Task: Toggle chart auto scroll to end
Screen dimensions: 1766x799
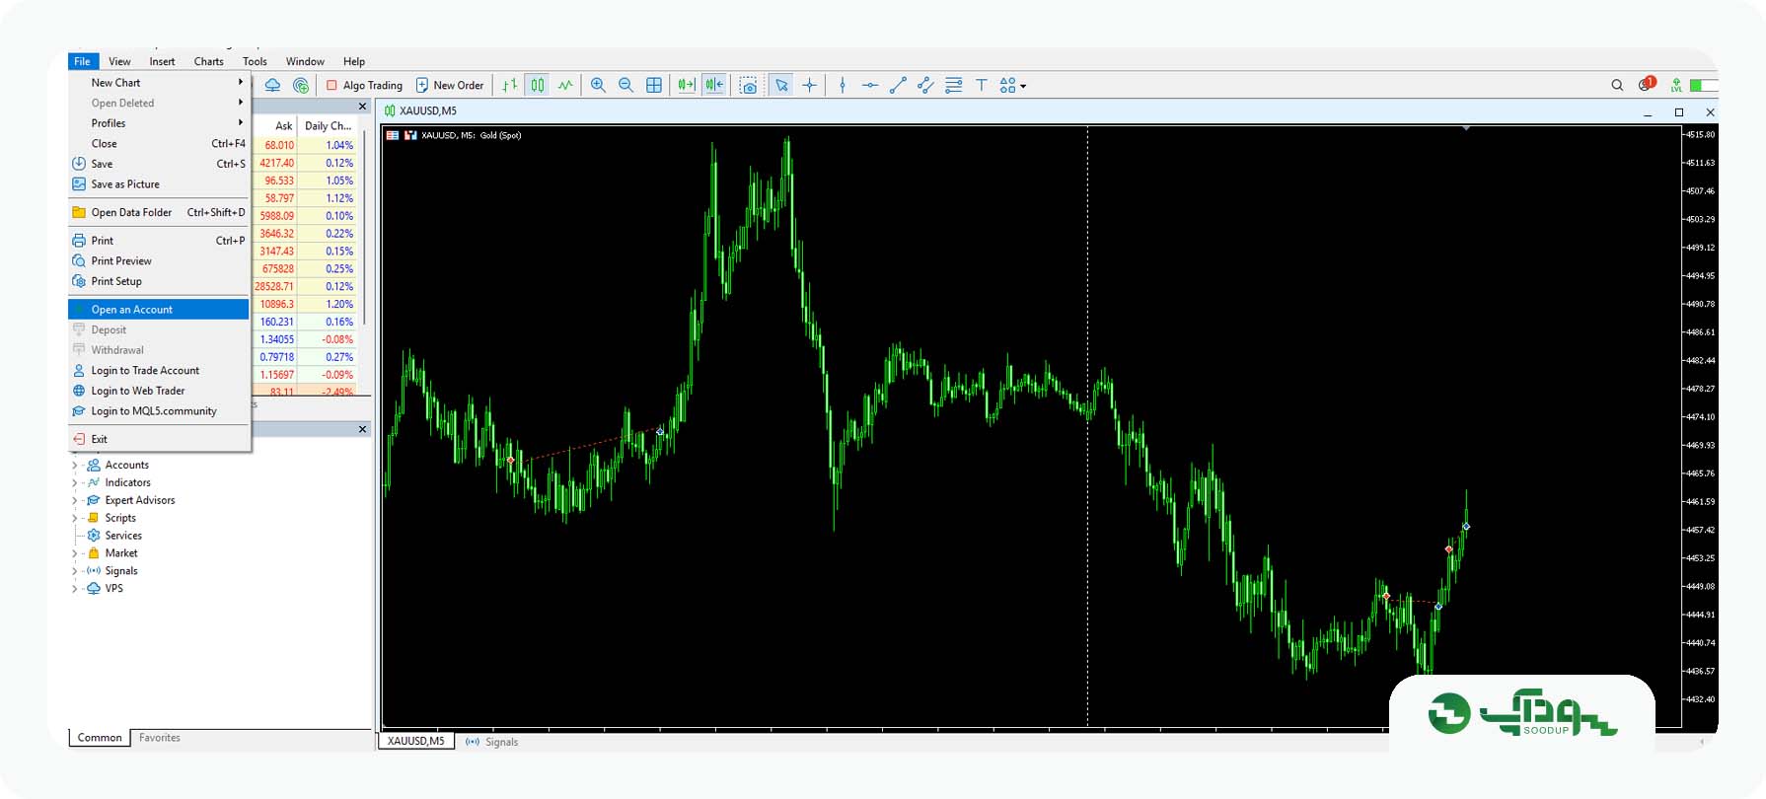Action: click(x=687, y=86)
